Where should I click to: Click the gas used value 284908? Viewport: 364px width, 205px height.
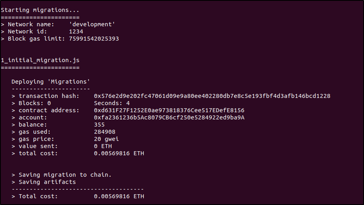tap(105, 132)
